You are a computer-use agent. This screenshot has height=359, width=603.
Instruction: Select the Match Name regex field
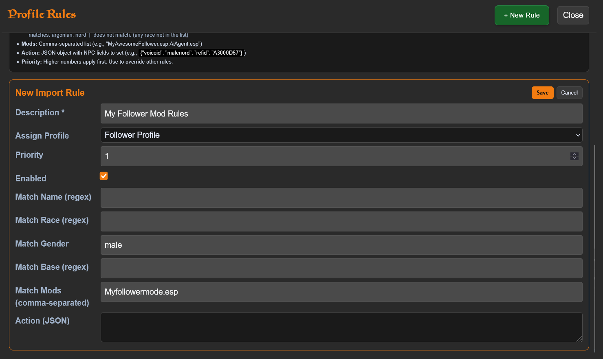[341, 198]
